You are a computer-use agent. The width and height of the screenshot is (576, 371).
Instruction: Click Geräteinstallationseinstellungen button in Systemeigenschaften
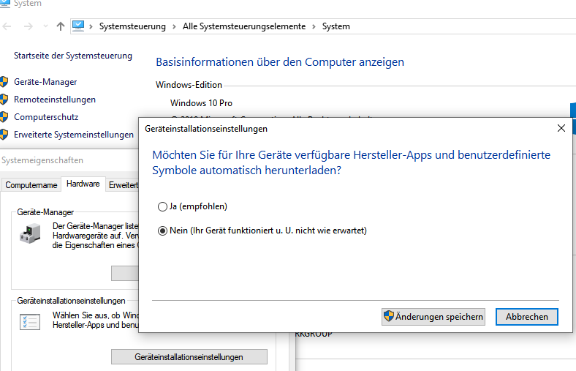189,357
